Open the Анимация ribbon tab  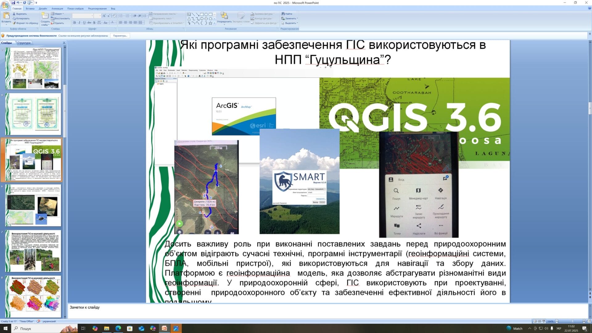click(x=57, y=9)
